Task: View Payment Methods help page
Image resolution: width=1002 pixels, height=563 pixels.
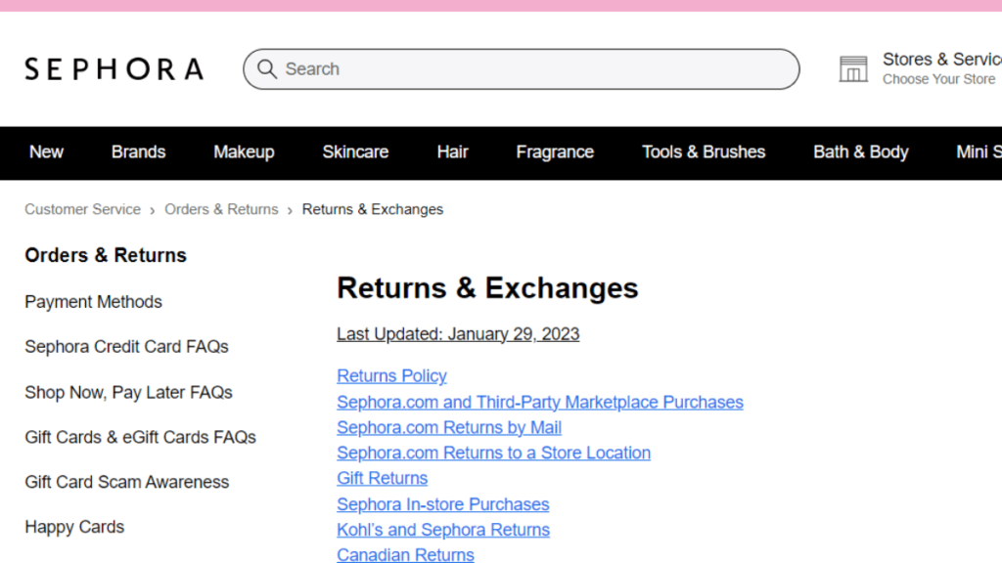Action: 93,302
